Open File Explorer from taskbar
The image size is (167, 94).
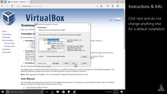point(58,92)
